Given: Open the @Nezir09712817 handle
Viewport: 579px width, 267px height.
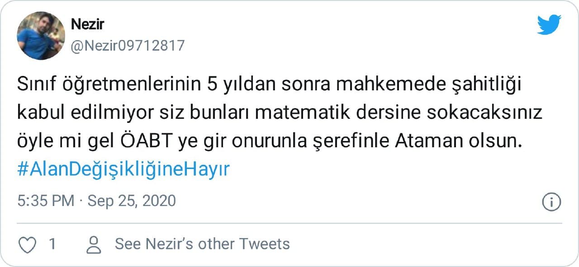Looking at the screenshot, I should 128,46.
